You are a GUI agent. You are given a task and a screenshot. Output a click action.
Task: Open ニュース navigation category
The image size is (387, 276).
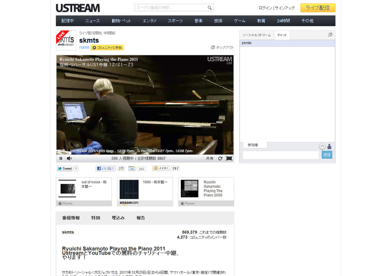click(93, 21)
